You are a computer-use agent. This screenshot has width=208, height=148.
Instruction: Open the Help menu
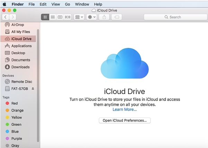click(x=98, y=4)
